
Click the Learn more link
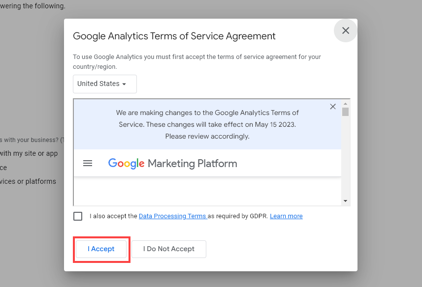coord(286,216)
